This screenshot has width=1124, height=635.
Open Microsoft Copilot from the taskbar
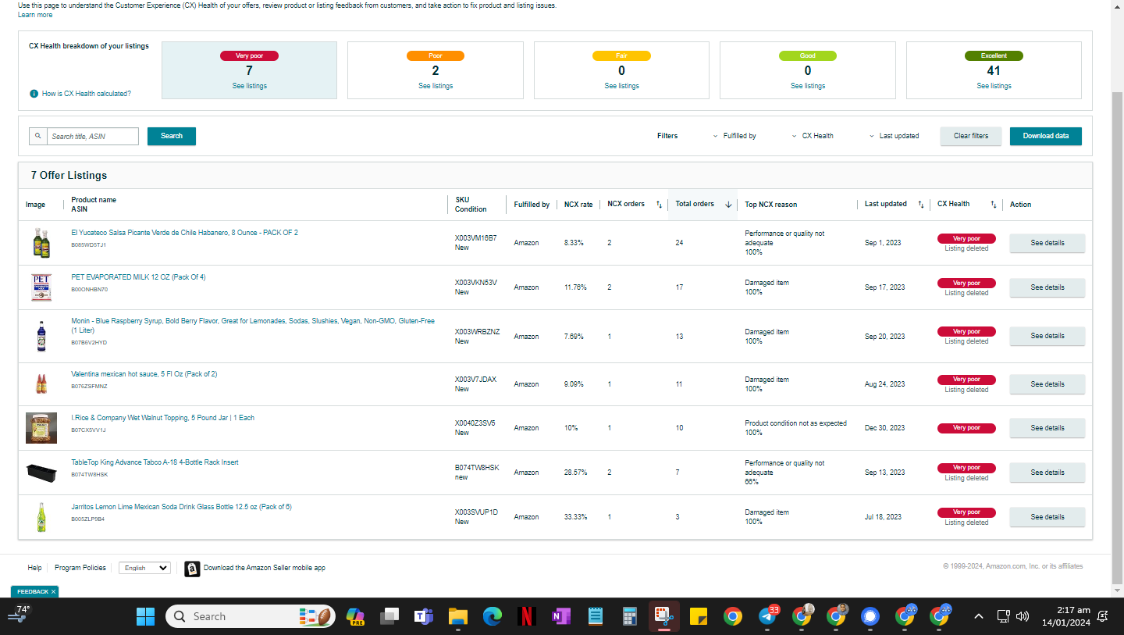tap(355, 616)
